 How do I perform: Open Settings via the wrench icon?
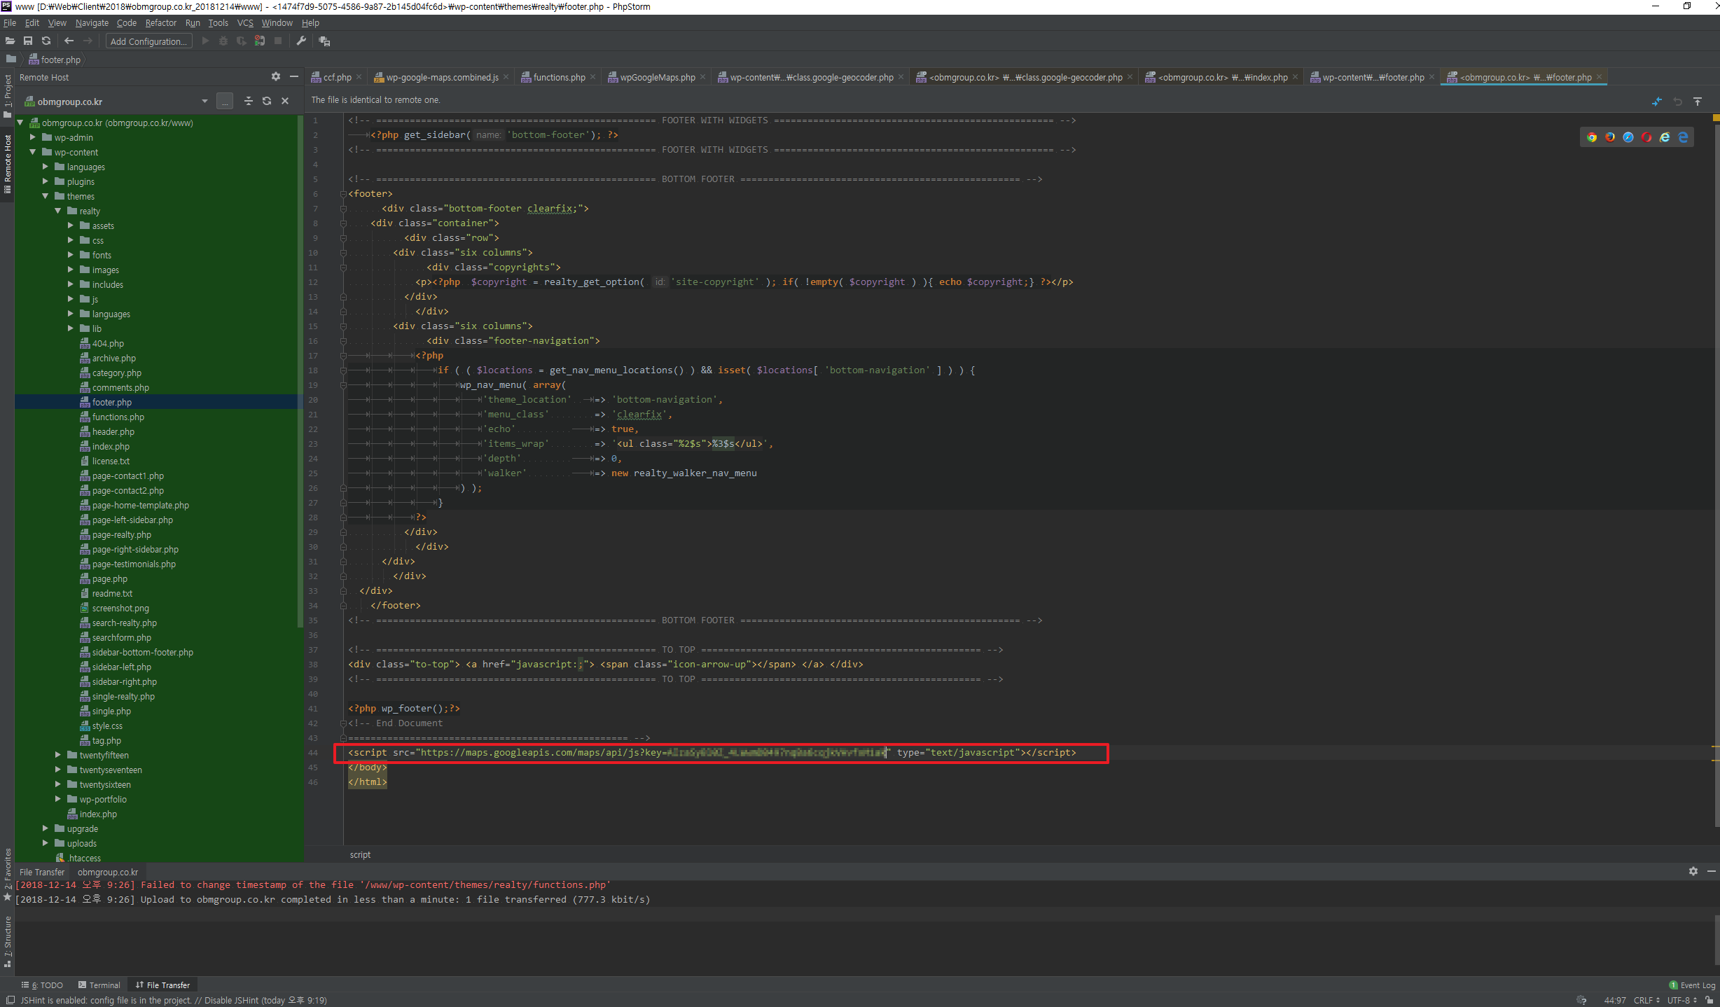[301, 41]
